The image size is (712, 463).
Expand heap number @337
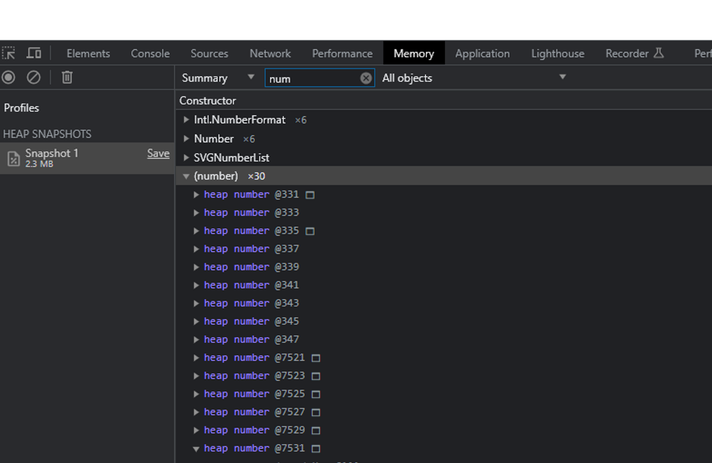coord(196,249)
